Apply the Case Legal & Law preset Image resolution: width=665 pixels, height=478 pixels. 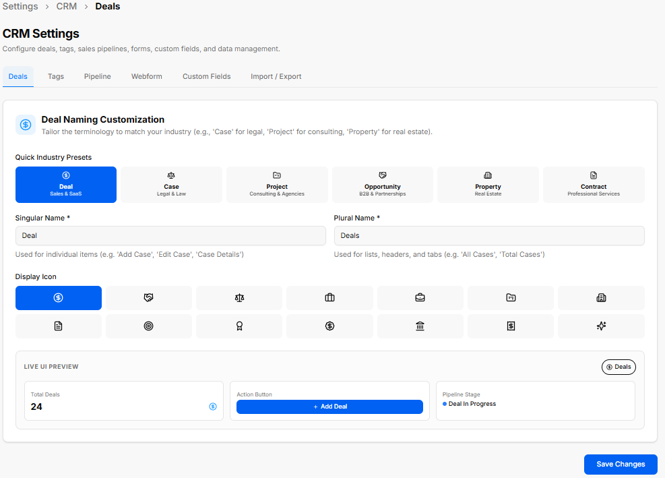pyautogui.click(x=171, y=185)
